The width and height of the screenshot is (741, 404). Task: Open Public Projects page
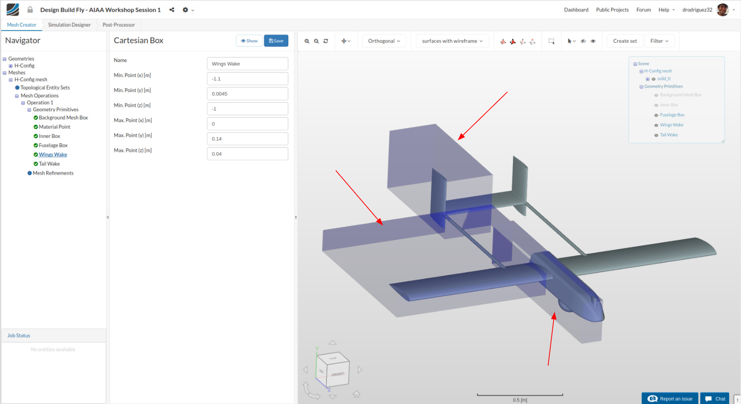point(612,10)
